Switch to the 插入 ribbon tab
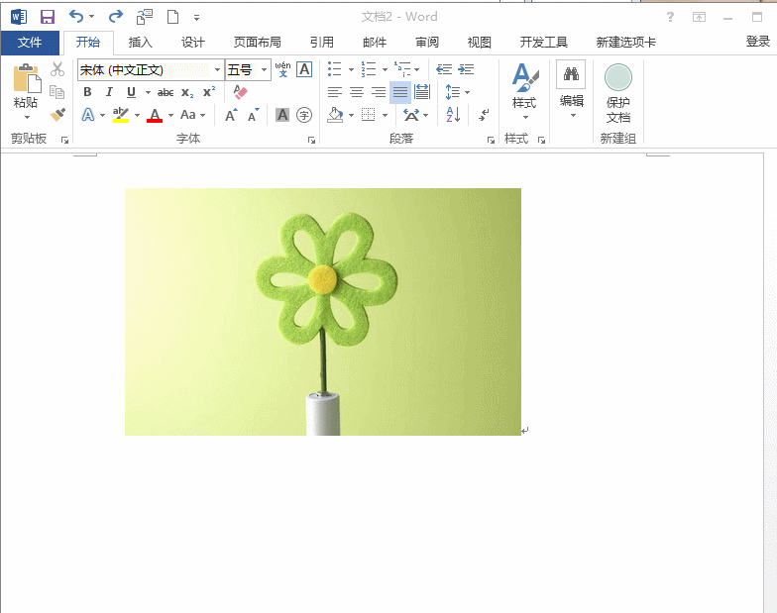The height and width of the screenshot is (613, 777). [141, 43]
